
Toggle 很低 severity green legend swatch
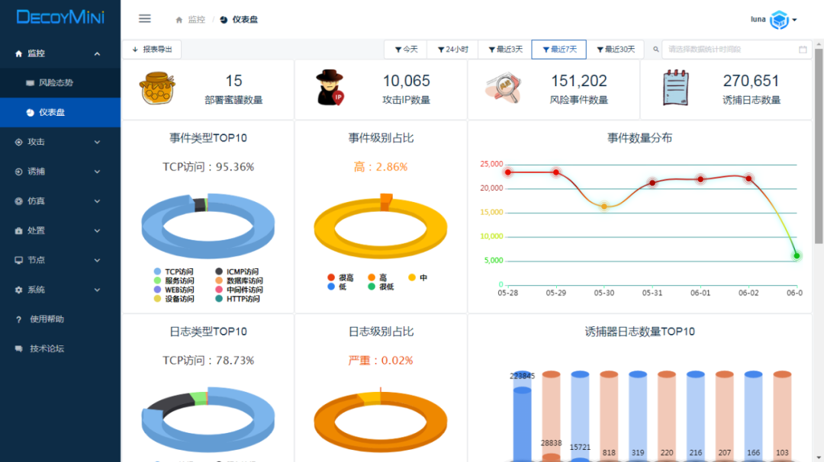coord(372,287)
